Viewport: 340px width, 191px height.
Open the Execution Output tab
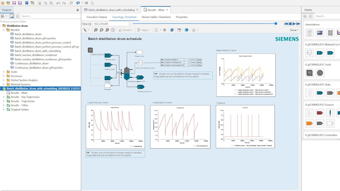click(97, 17)
